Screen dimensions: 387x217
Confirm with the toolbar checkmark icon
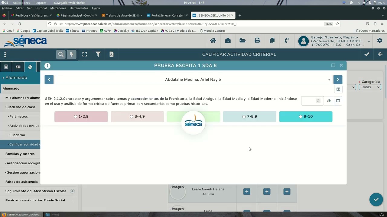(x=367, y=54)
